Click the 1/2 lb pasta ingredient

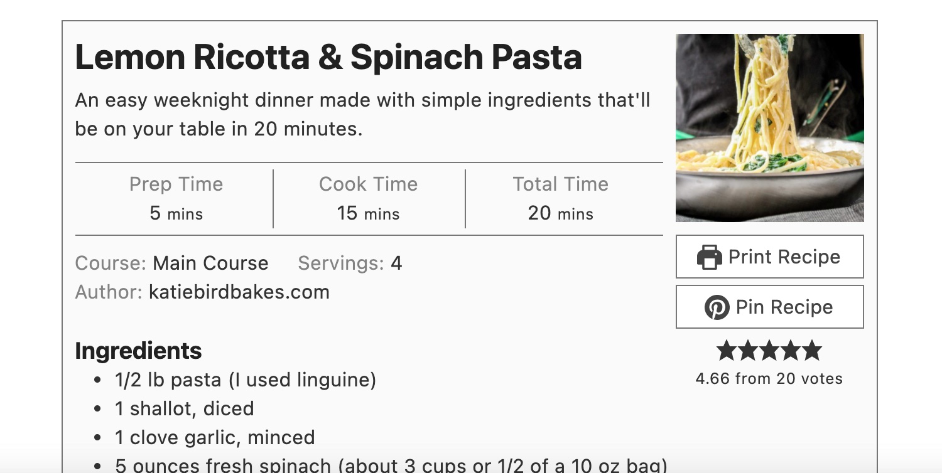point(246,380)
